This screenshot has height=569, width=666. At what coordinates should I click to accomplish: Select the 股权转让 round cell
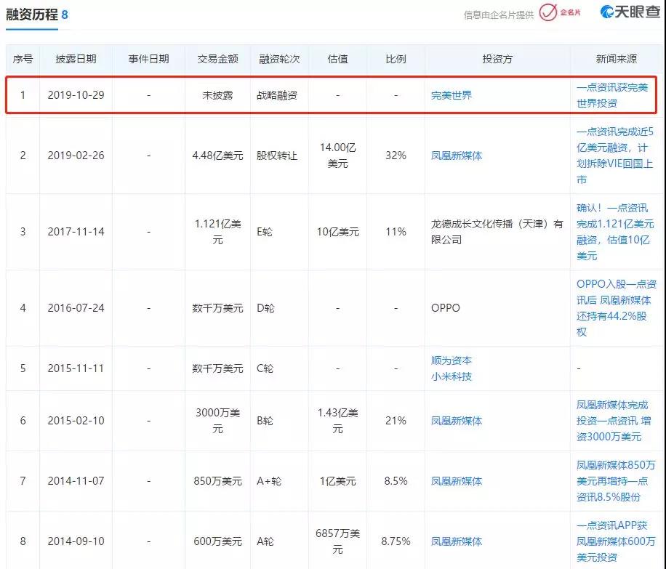click(277, 156)
